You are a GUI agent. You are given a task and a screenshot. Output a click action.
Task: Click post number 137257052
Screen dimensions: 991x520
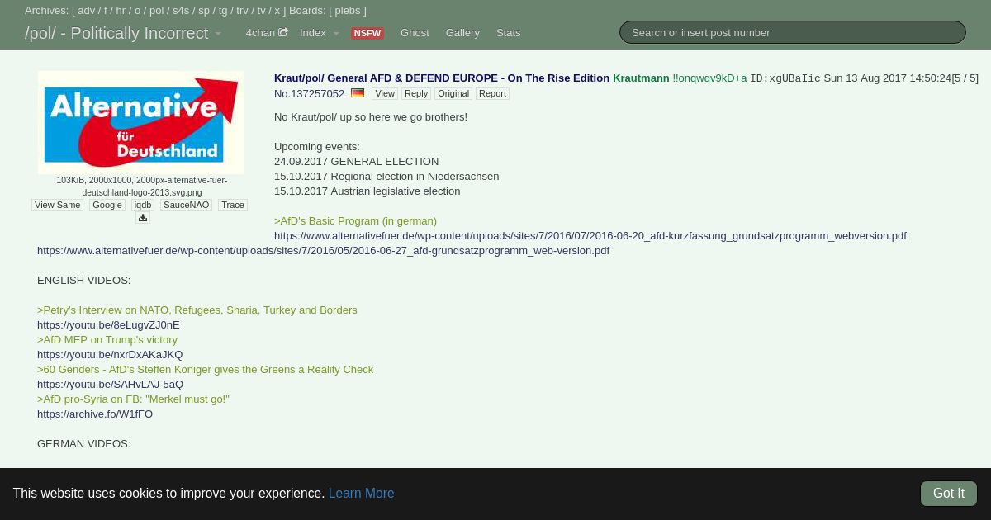pyautogui.click(x=317, y=94)
